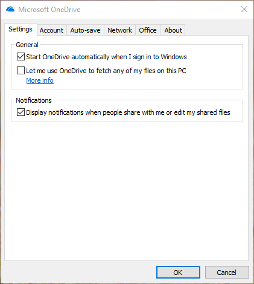Switch to the Auto-save tab
Screen dimensions: 254x284
pos(85,30)
